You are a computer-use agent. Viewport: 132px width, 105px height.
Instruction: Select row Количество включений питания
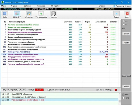60,45
